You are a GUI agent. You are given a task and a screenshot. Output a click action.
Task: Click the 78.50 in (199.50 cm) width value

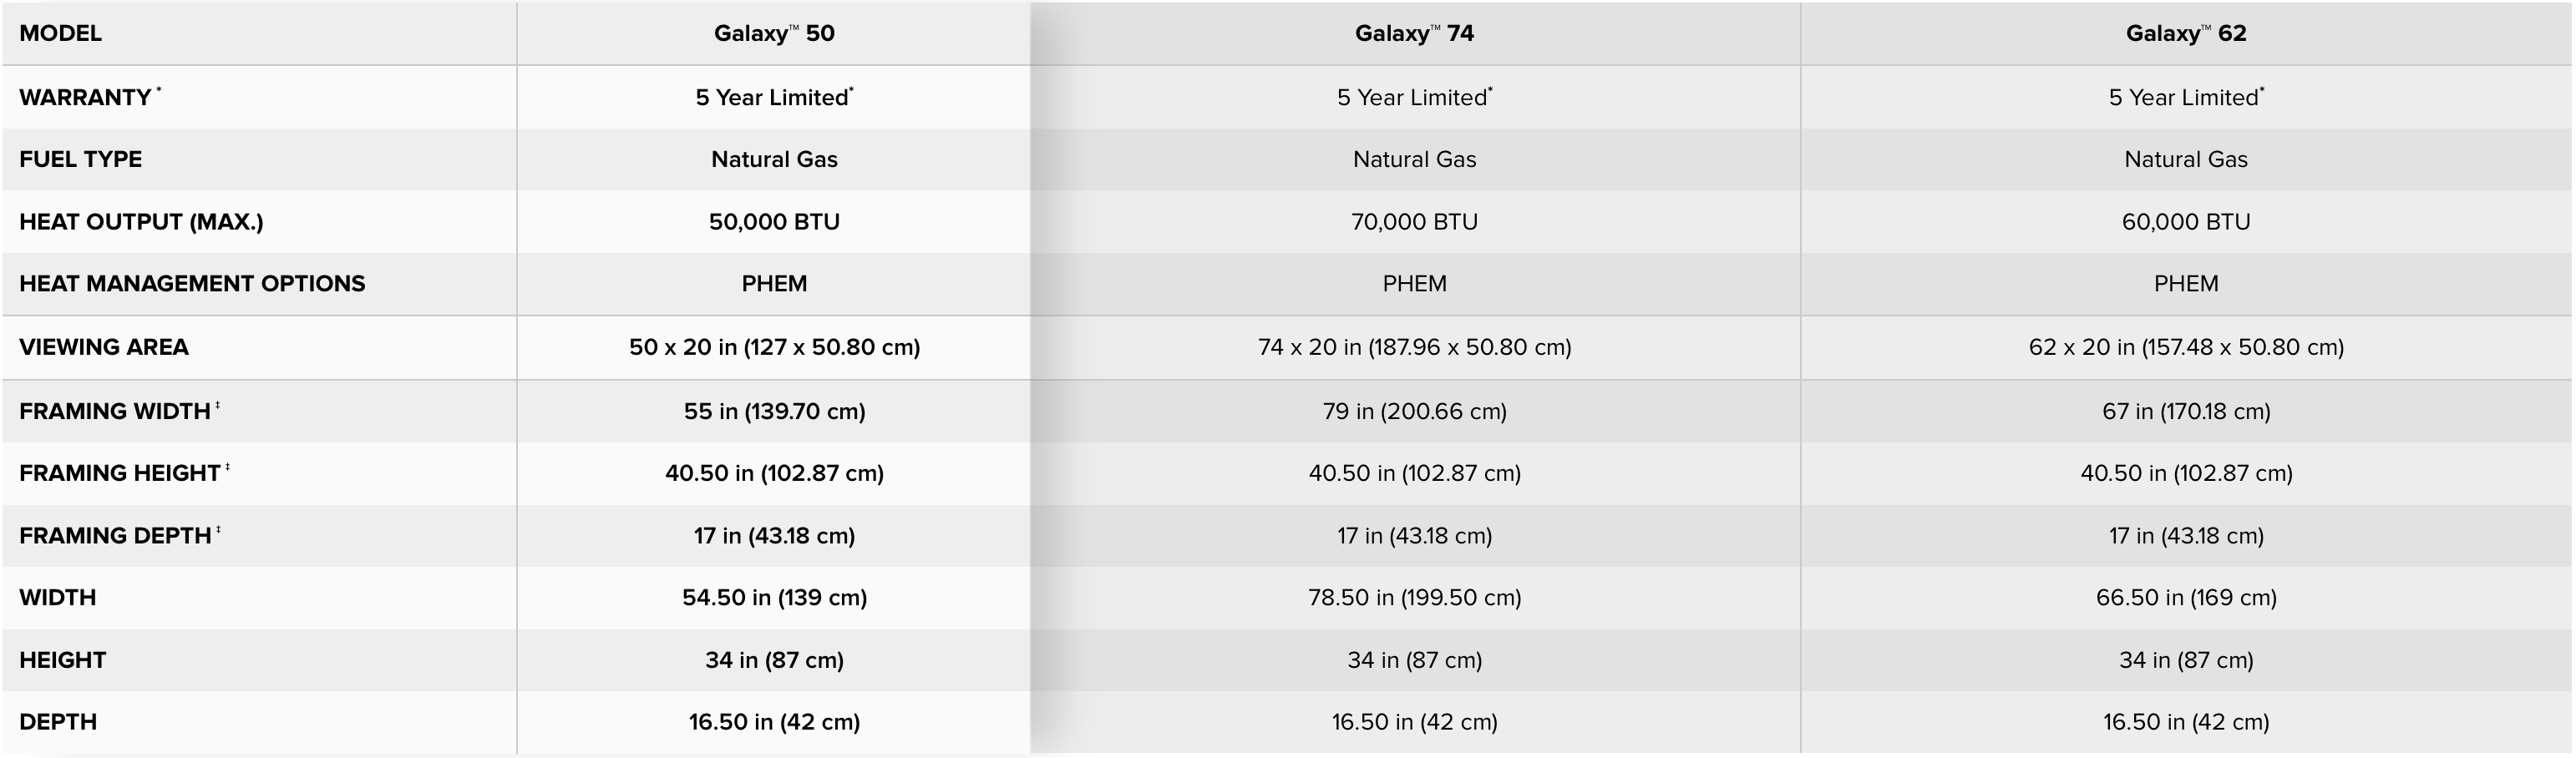click(x=1414, y=598)
